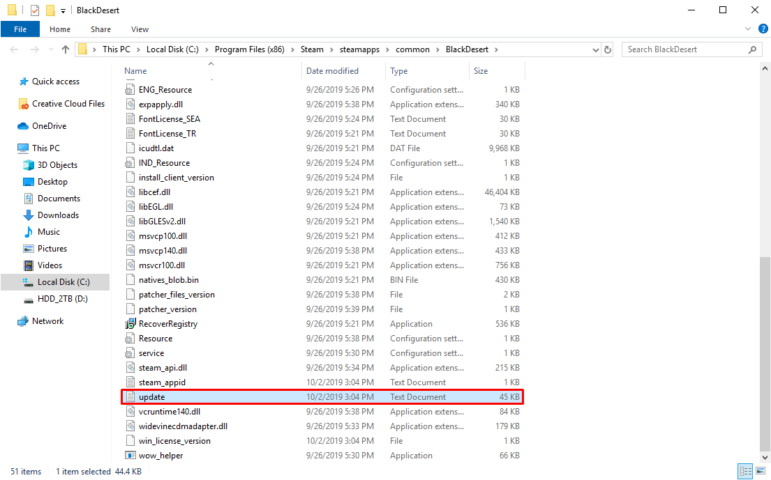
Task: Sort files by the Date modified column
Action: [332, 71]
